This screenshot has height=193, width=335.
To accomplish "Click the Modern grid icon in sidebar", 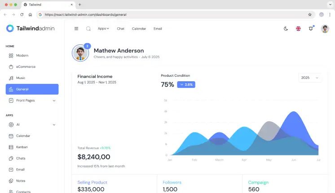I will [11, 56].
